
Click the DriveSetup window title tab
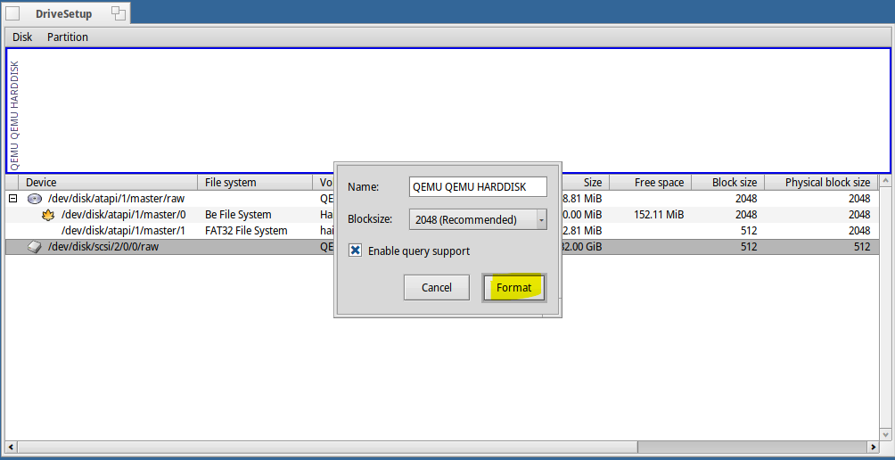click(63, 13)
